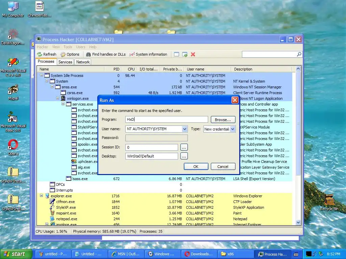
Task: Open My Computer desktop icon
Action: pos(13,9)
